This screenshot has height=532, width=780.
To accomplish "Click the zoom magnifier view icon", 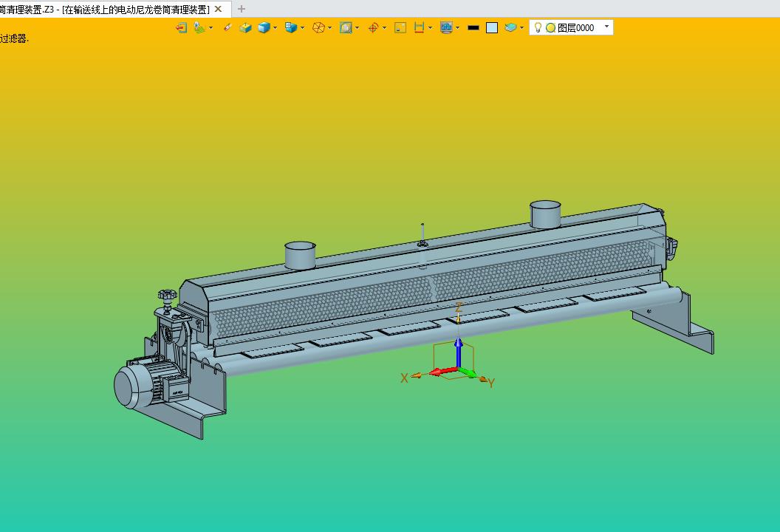I will point(346,28).
